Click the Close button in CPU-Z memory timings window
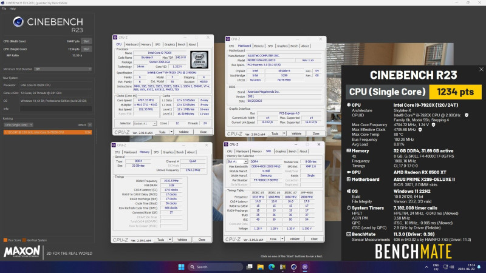The image size is (486, 273). [202, 240]
